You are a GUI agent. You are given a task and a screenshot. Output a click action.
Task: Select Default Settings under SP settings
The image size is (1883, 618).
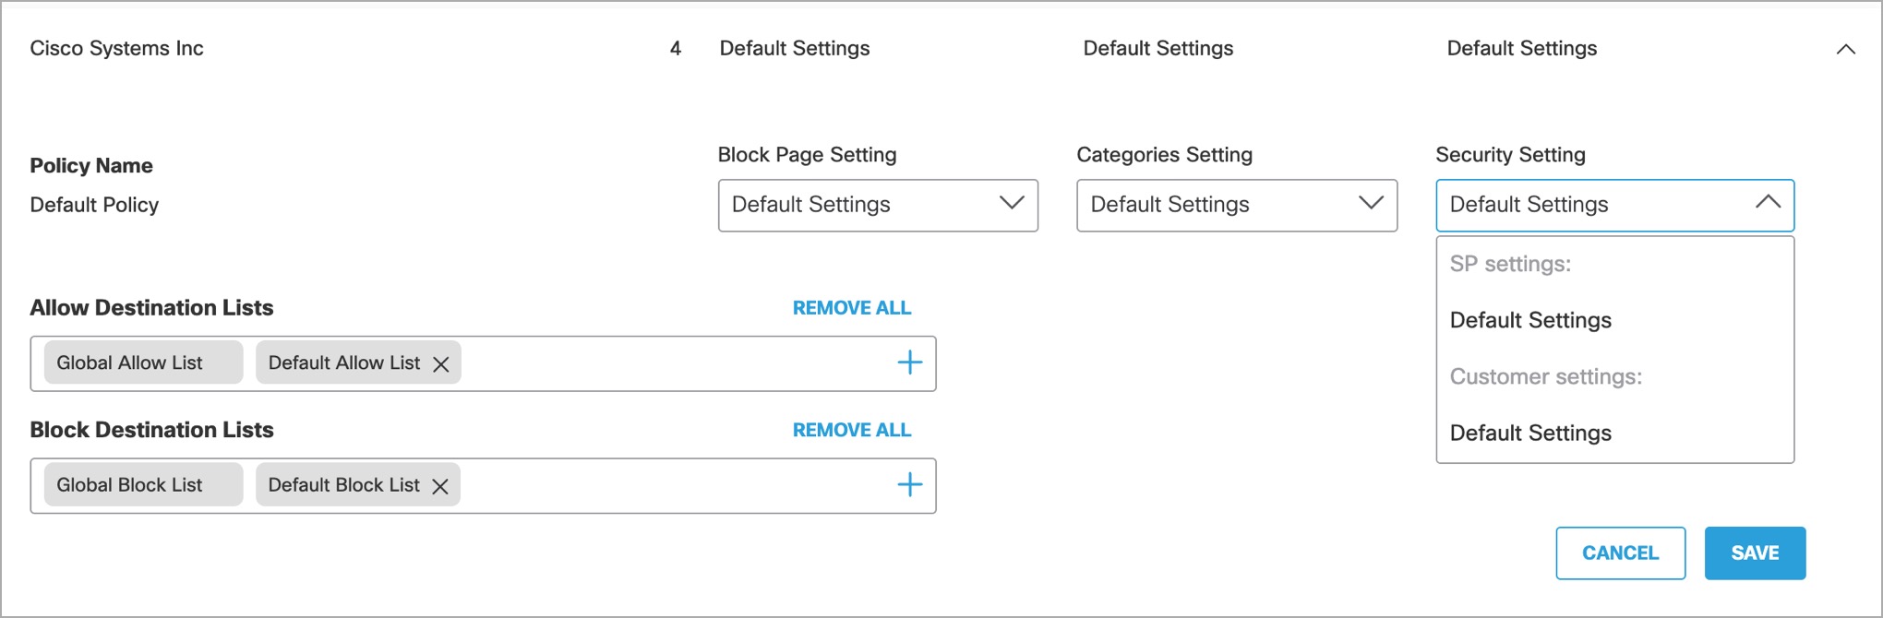(x=1529, y=320)
